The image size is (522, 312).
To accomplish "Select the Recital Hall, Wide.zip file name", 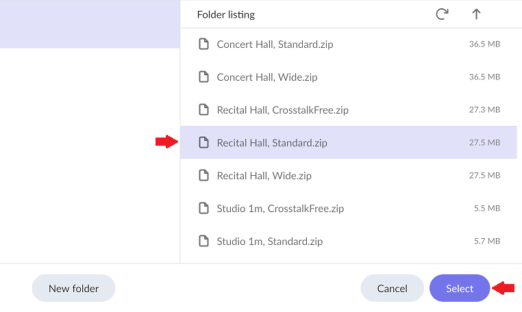I will point(264,176).
